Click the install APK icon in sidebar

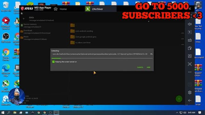(190, 56)
